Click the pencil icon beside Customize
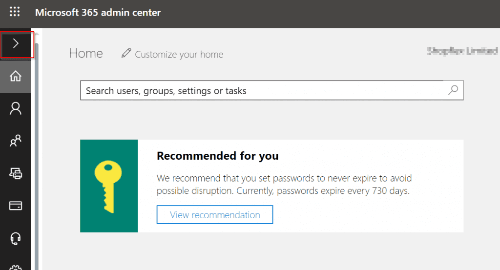The height and width of the screenshot is (270, 500). pos(126,53)
